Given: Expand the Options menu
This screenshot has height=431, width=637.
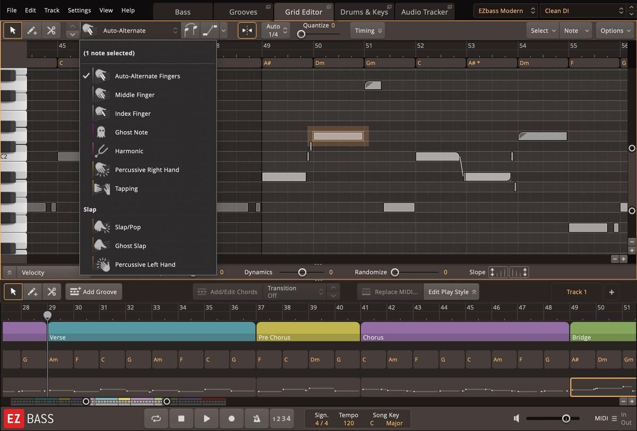Looking at the screenshot, I should 615,30.
